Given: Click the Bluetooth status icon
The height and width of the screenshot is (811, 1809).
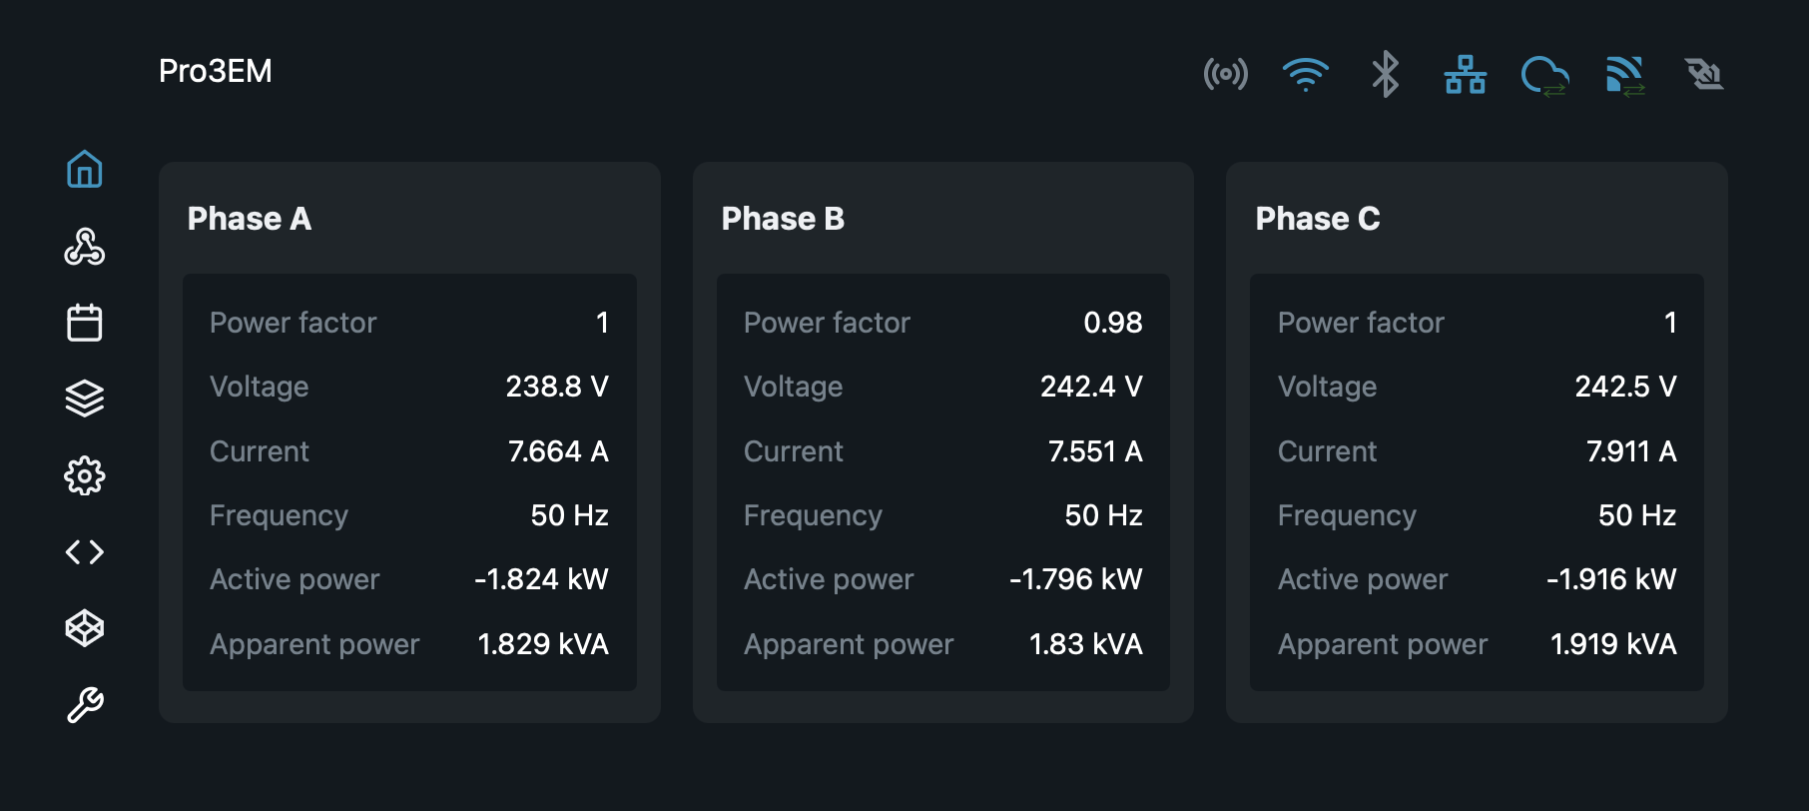Looking at the screenshot, I should (x=1386, y=74).
